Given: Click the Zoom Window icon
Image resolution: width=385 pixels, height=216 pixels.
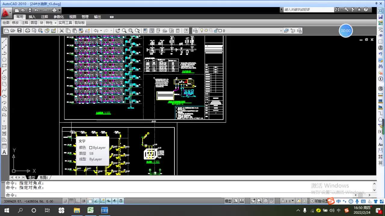Looking at the screenshot, I should tap(131, 31).
